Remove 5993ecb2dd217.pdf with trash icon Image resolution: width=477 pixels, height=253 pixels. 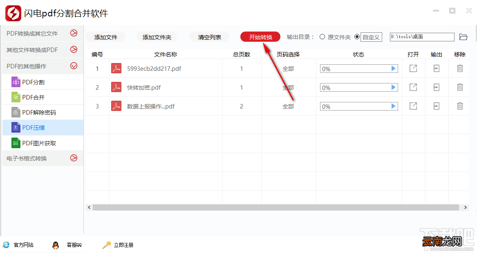(x=460, y=69)
